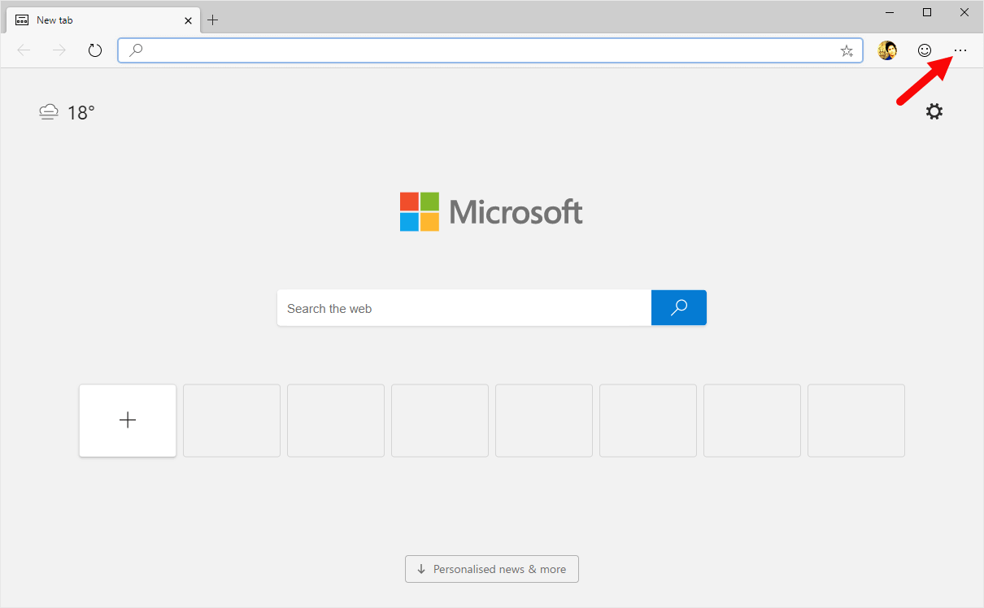
Task: Open the user profile avatar
Action: coord(887,50)
